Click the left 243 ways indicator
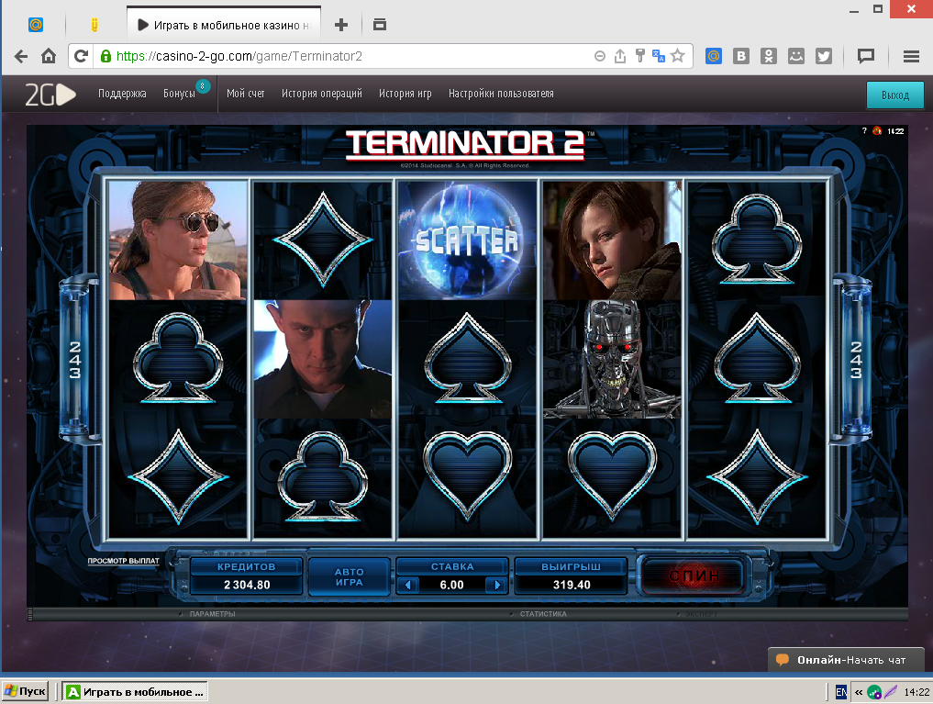 tap(75, 360)
